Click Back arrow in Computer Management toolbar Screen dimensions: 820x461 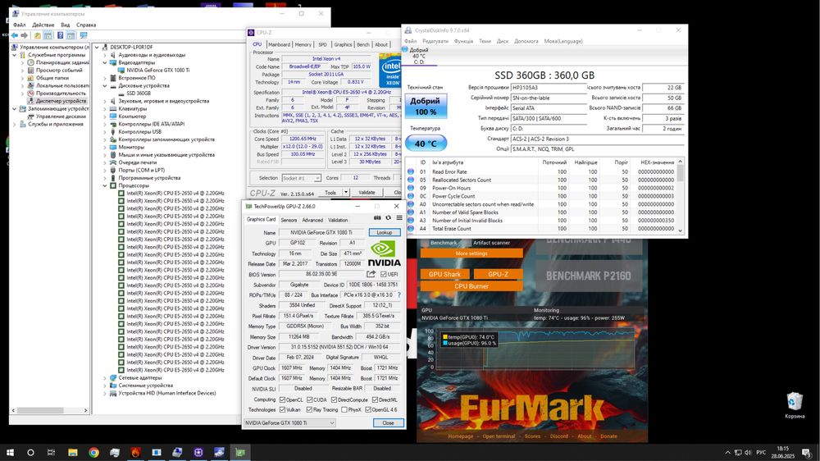point(15,35)
